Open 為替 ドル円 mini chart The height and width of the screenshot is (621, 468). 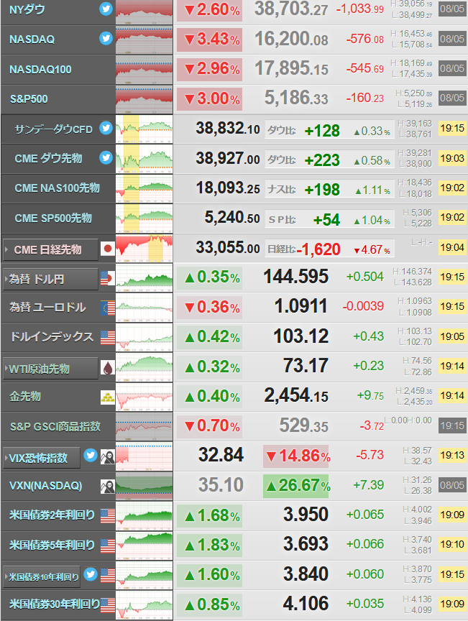[x=144, y=278]
